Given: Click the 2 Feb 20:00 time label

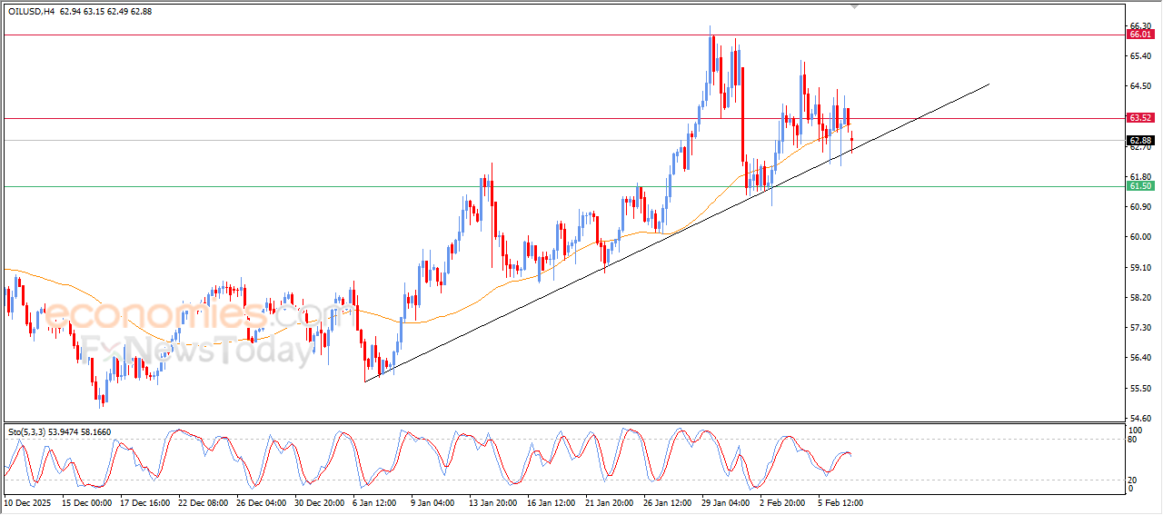Looking at the screenshot, I should 781,501.
